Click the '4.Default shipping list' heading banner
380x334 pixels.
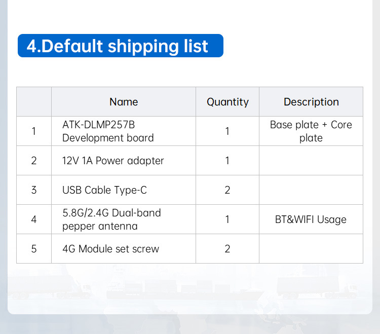coord(121,46)
